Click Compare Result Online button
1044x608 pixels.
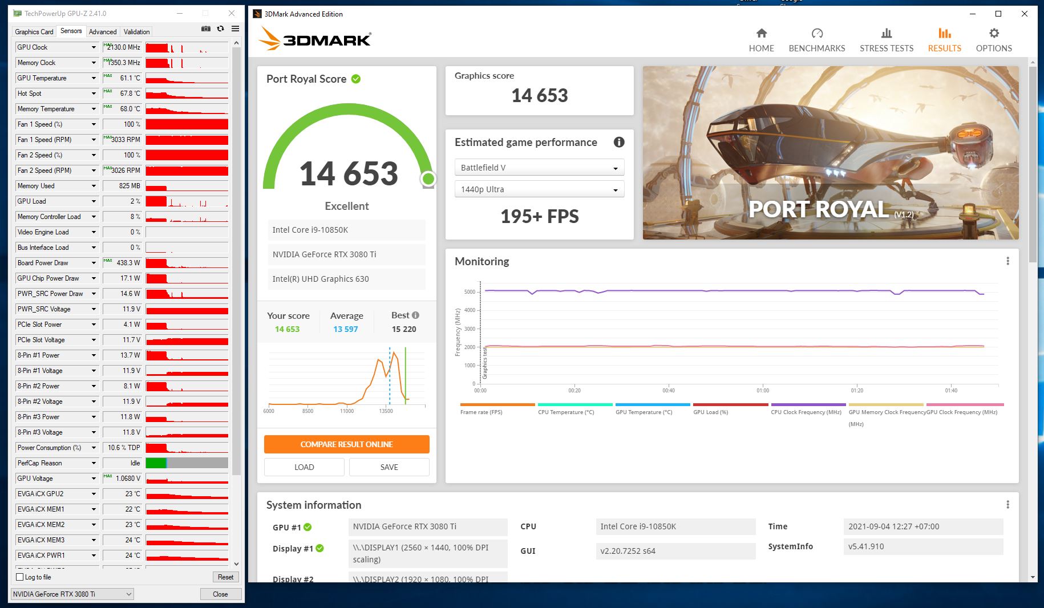(347, 444)
